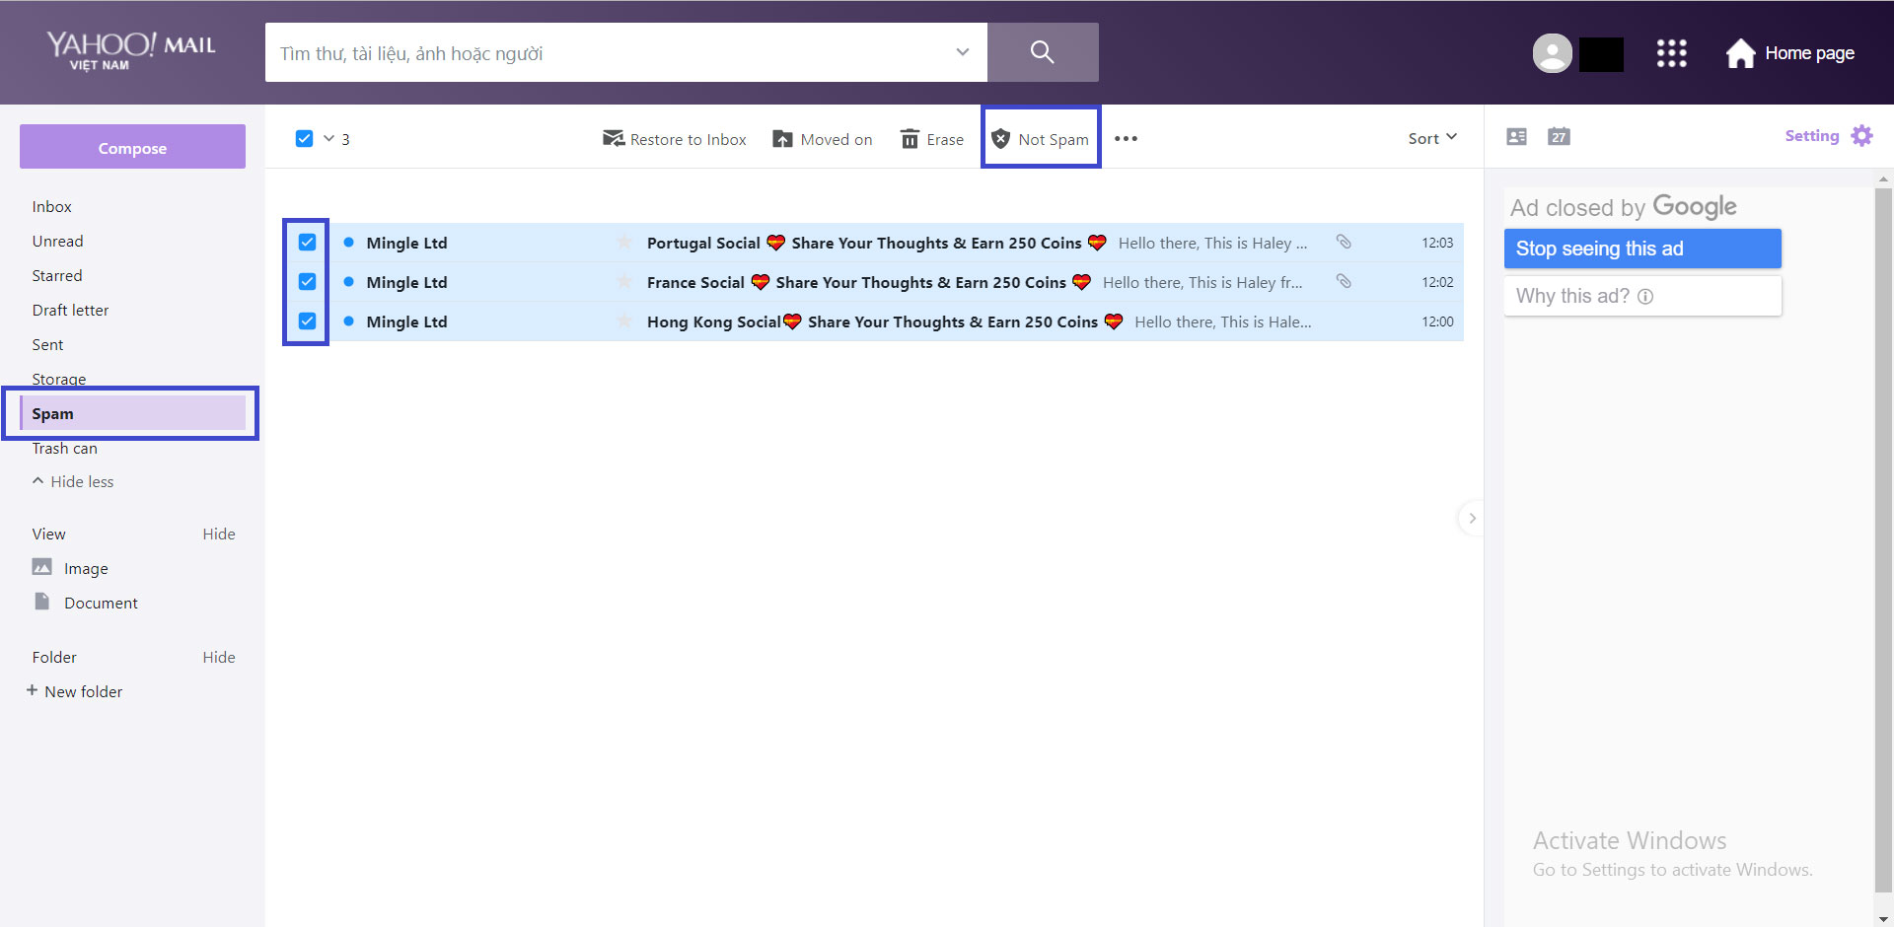
Task: Uncheck the Hong Kong Social email checkbox
Action: [307, 321]
